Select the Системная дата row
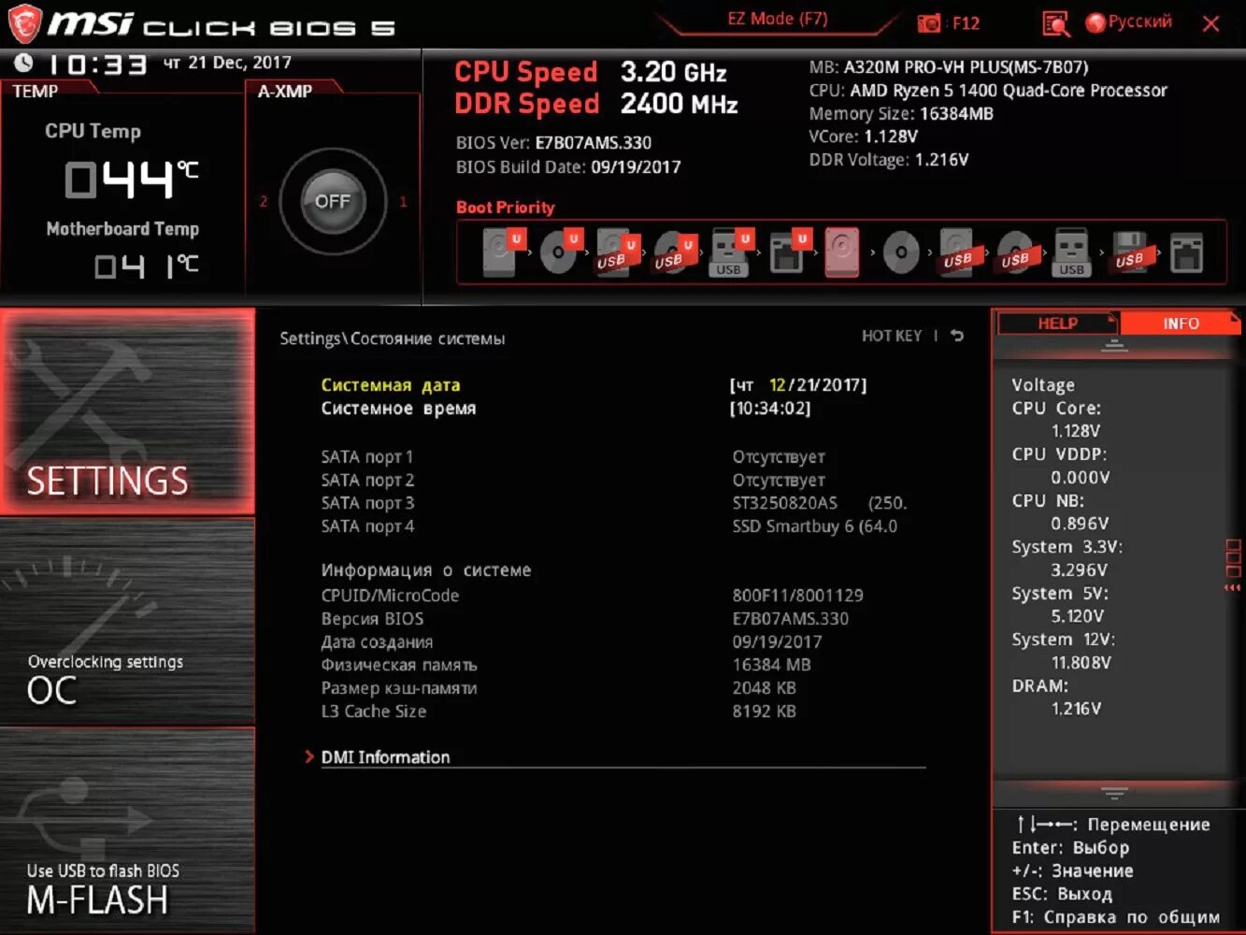Viewport: 1246px width, 935px height. 594,385
